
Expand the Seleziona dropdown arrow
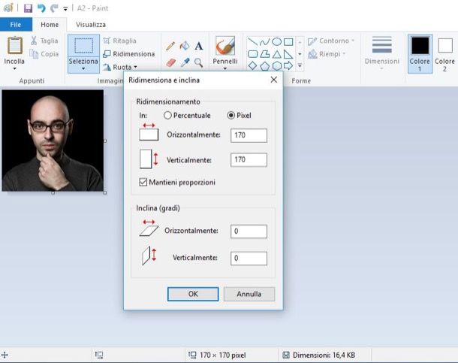[x=83, y=68]
